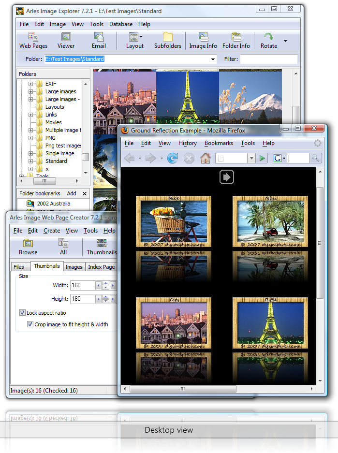This screenshot has width=338, height=453.
Task: Open the Folder path dropdown
Action: [x=213, y=59]
